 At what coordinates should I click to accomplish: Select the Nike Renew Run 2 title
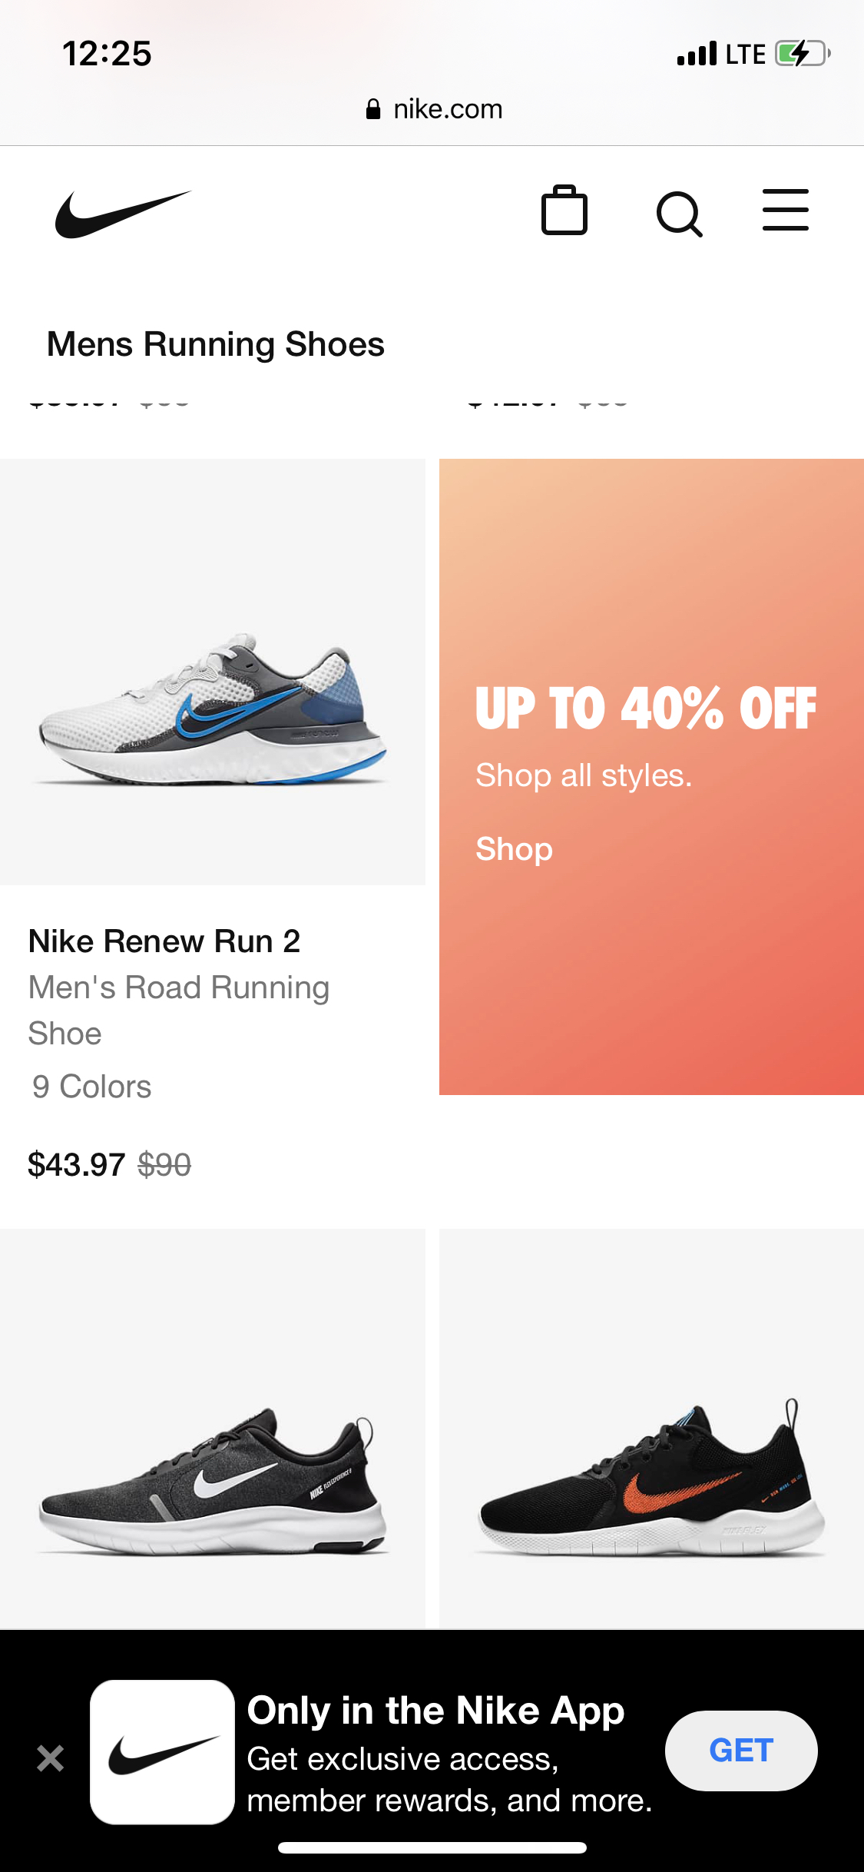(x=164, y=941)
